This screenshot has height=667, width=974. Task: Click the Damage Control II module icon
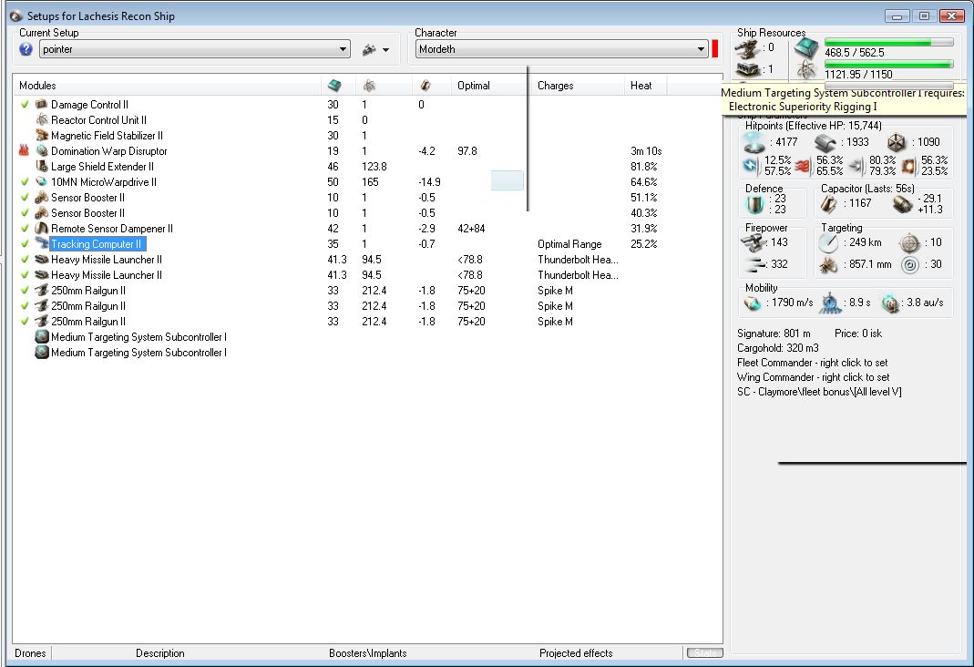coord(42,104)
